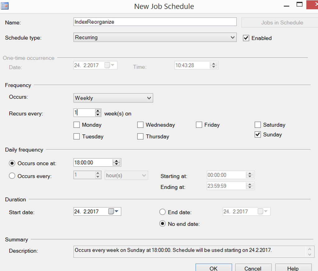
Task: Click the OK button
Action: [x=213, y=268]
